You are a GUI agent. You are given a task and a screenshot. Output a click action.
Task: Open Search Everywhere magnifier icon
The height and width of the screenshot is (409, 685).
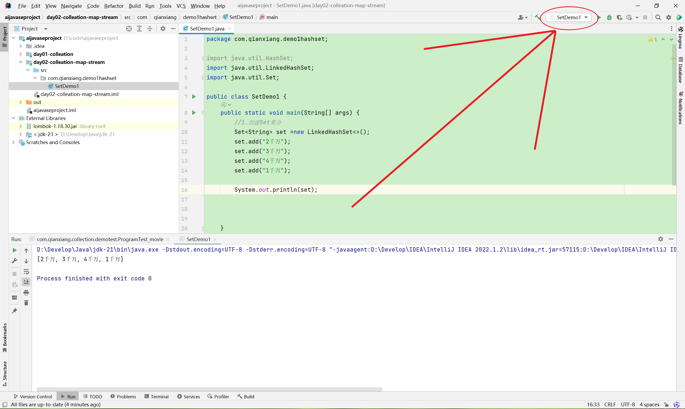pyautogui.click(x=658, y=17)
